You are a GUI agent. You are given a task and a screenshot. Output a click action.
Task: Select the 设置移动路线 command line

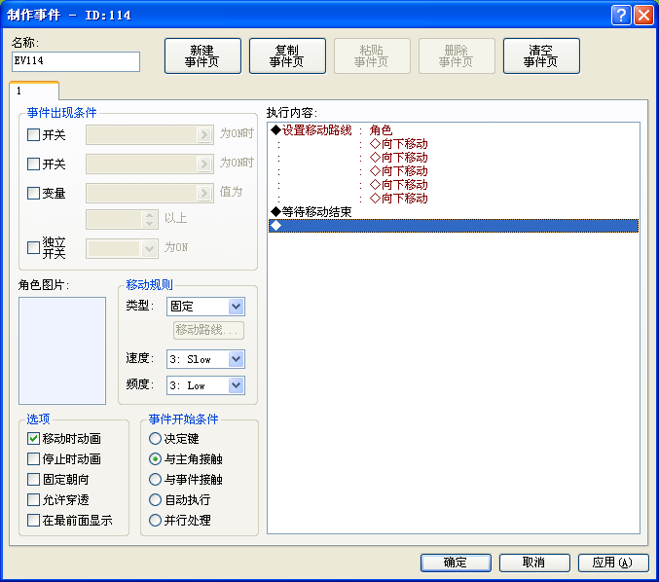454,130
